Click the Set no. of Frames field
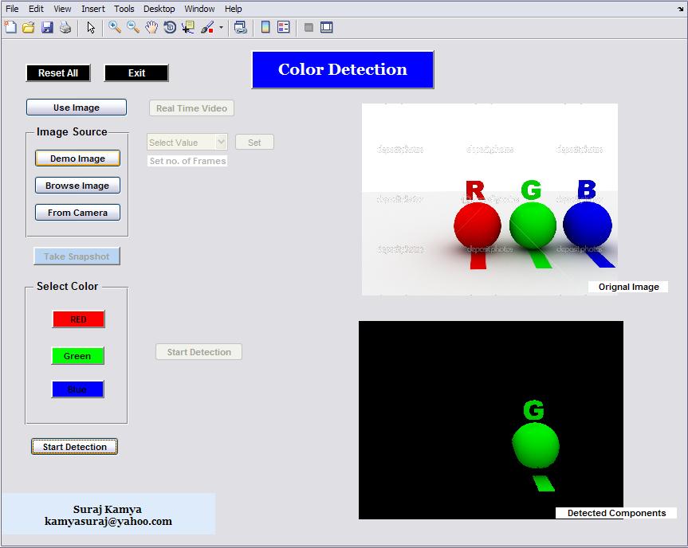The height and width of the screenshot is (548, 688). (x=187, y=161)
